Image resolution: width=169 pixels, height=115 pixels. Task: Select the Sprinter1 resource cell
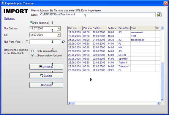tap(124, 59)
